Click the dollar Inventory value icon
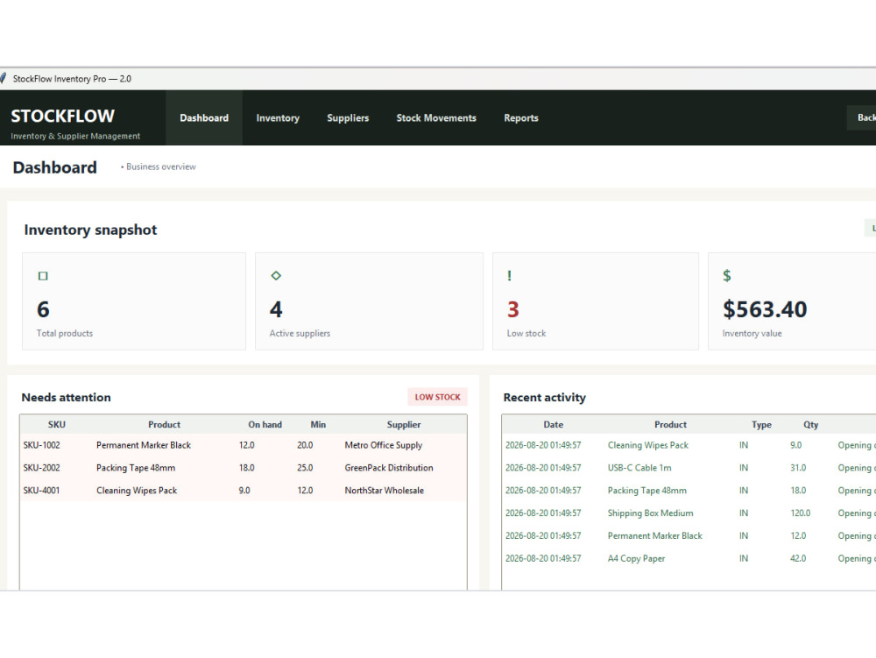 (x=727, y=275)
